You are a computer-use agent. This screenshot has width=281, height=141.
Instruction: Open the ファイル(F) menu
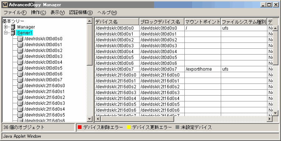tap(15, 12)
